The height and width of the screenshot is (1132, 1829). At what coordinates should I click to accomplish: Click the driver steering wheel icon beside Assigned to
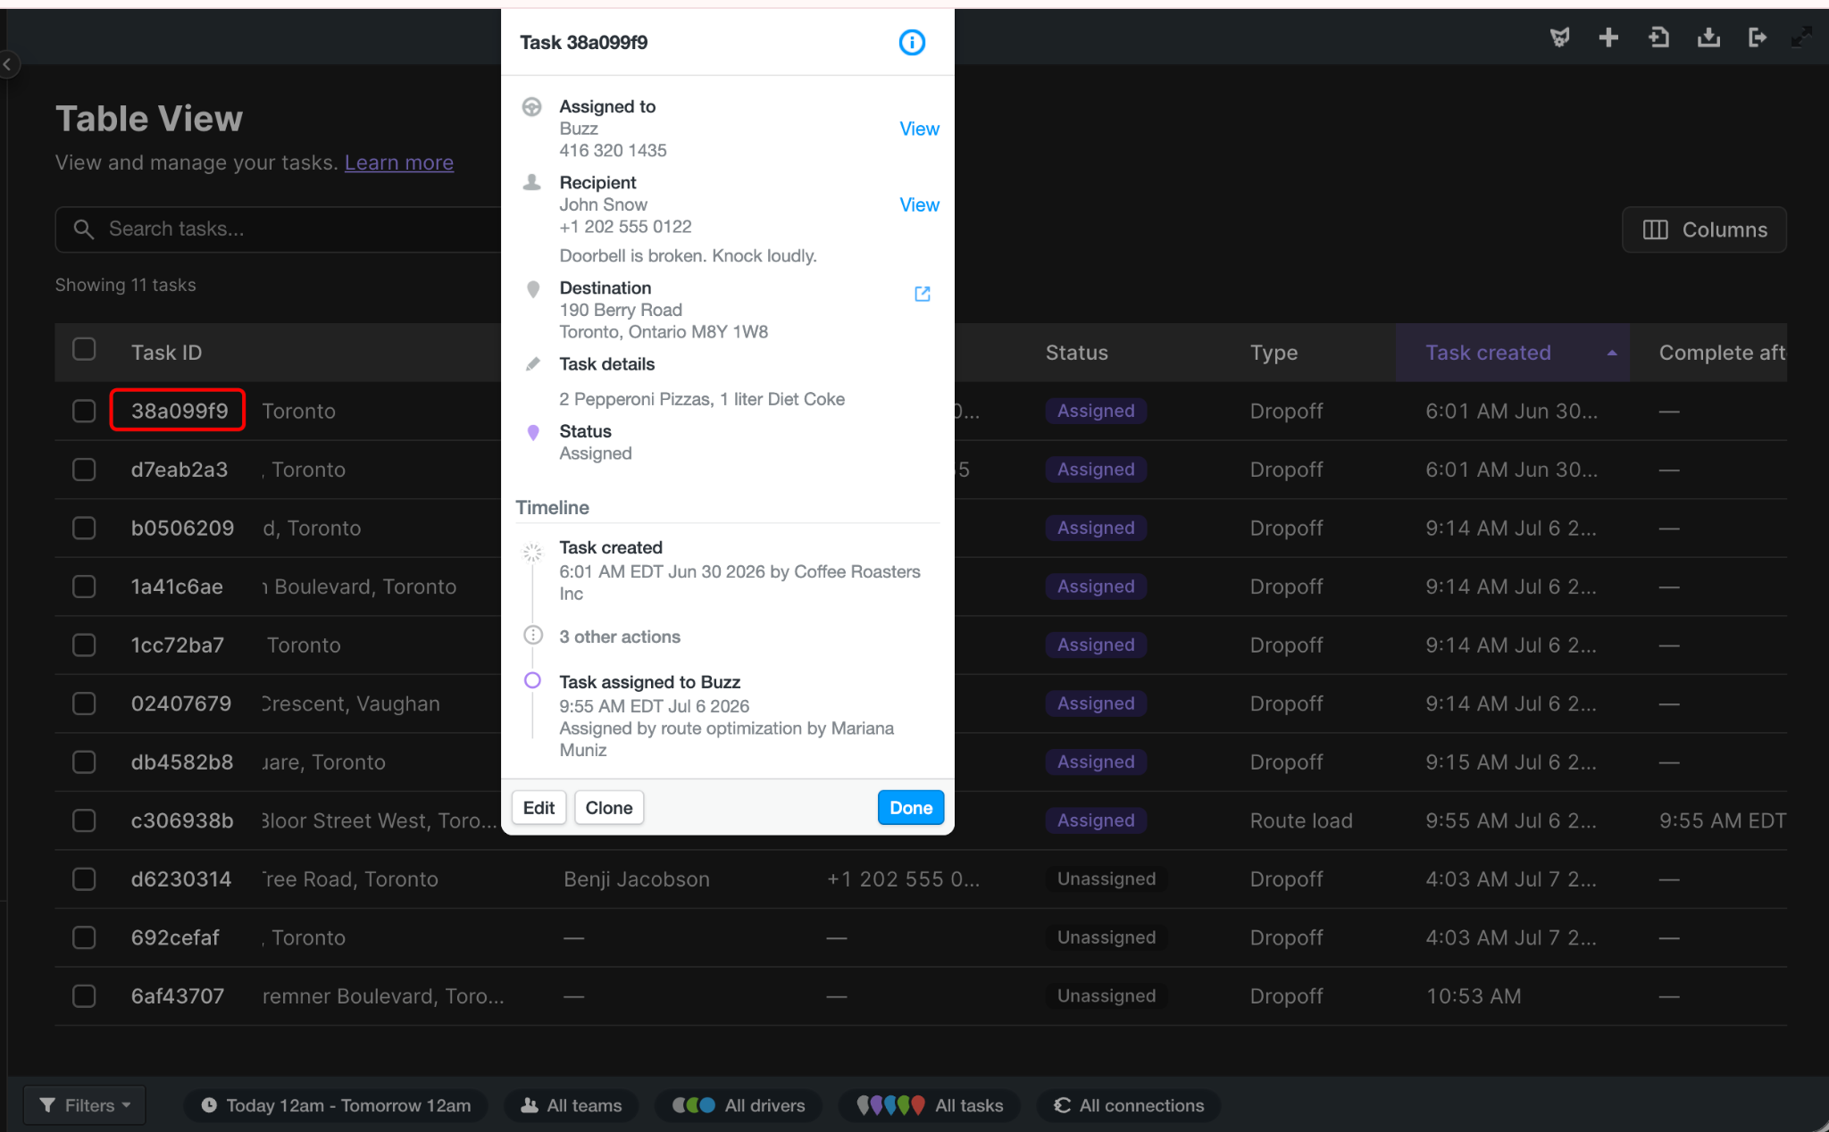tap(531, 107)
